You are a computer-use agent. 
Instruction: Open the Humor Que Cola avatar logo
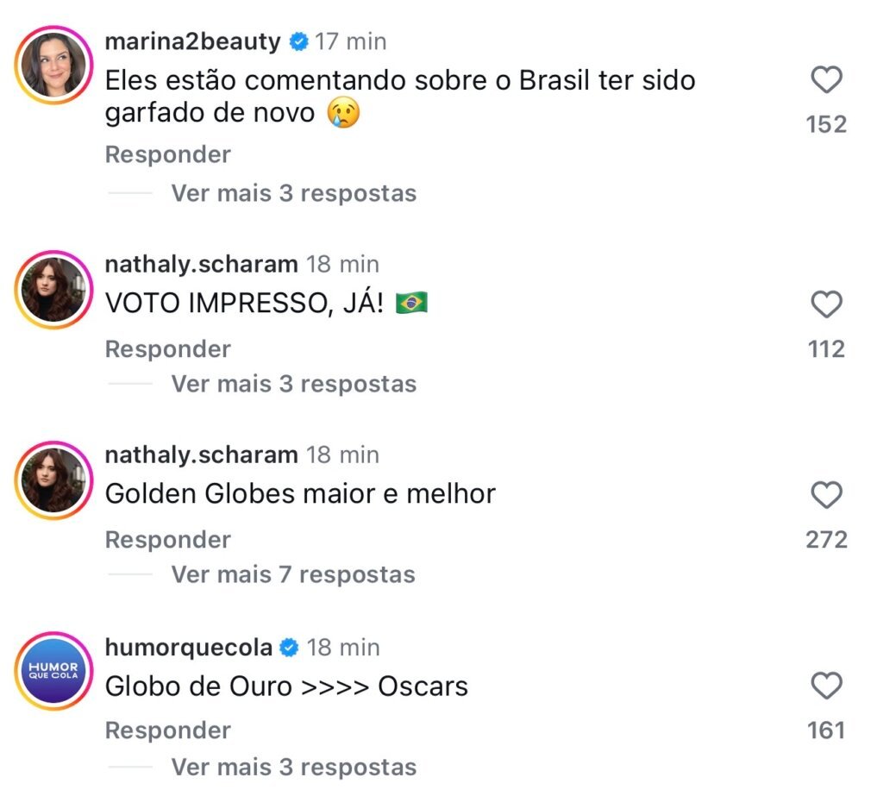tap(54, 671)
